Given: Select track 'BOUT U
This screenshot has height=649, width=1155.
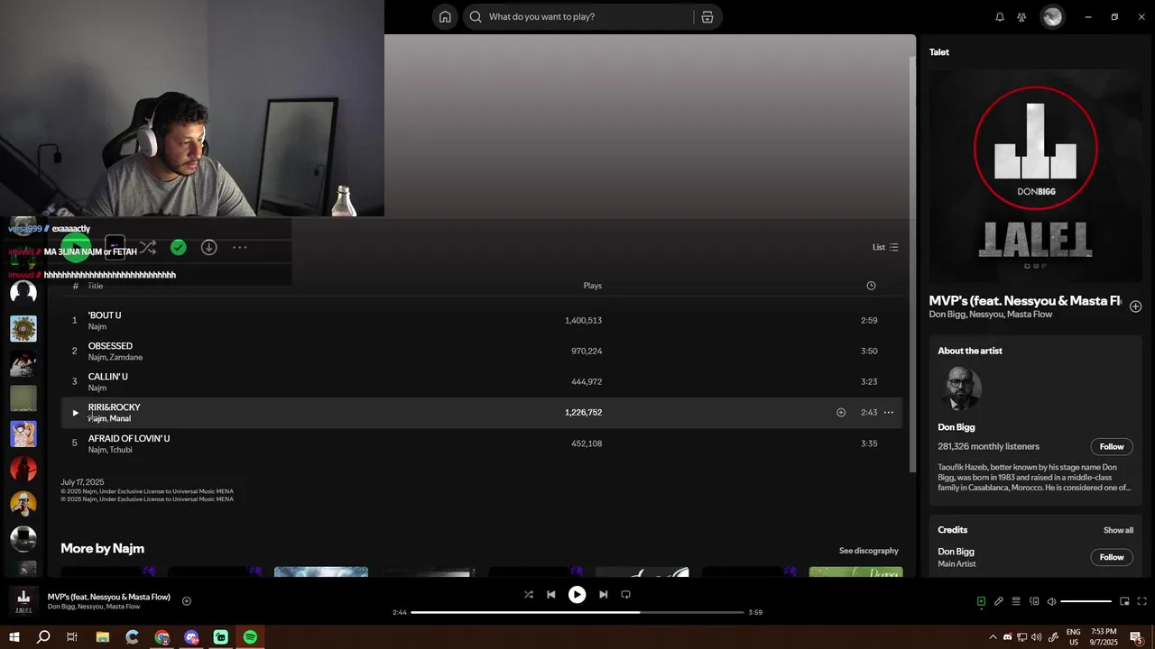Looking at the screenshot, I should tap(482, 320).
